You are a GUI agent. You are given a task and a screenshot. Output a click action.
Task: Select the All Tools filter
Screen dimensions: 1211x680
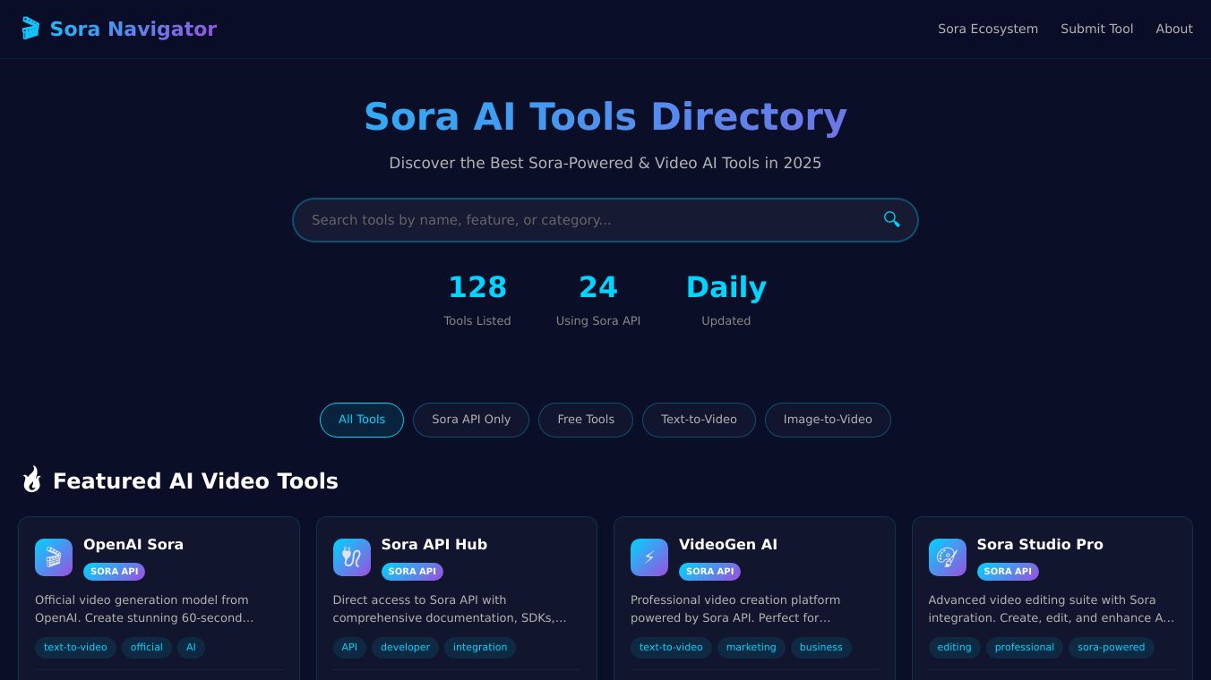coord(362,420)
